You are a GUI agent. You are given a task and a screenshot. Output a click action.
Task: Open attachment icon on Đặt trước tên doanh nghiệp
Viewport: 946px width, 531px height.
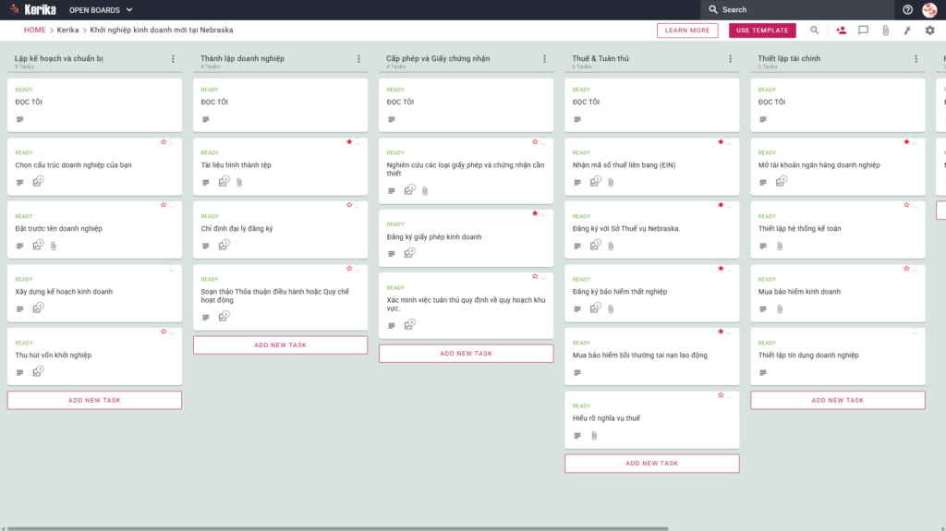(x=54, y=246)
